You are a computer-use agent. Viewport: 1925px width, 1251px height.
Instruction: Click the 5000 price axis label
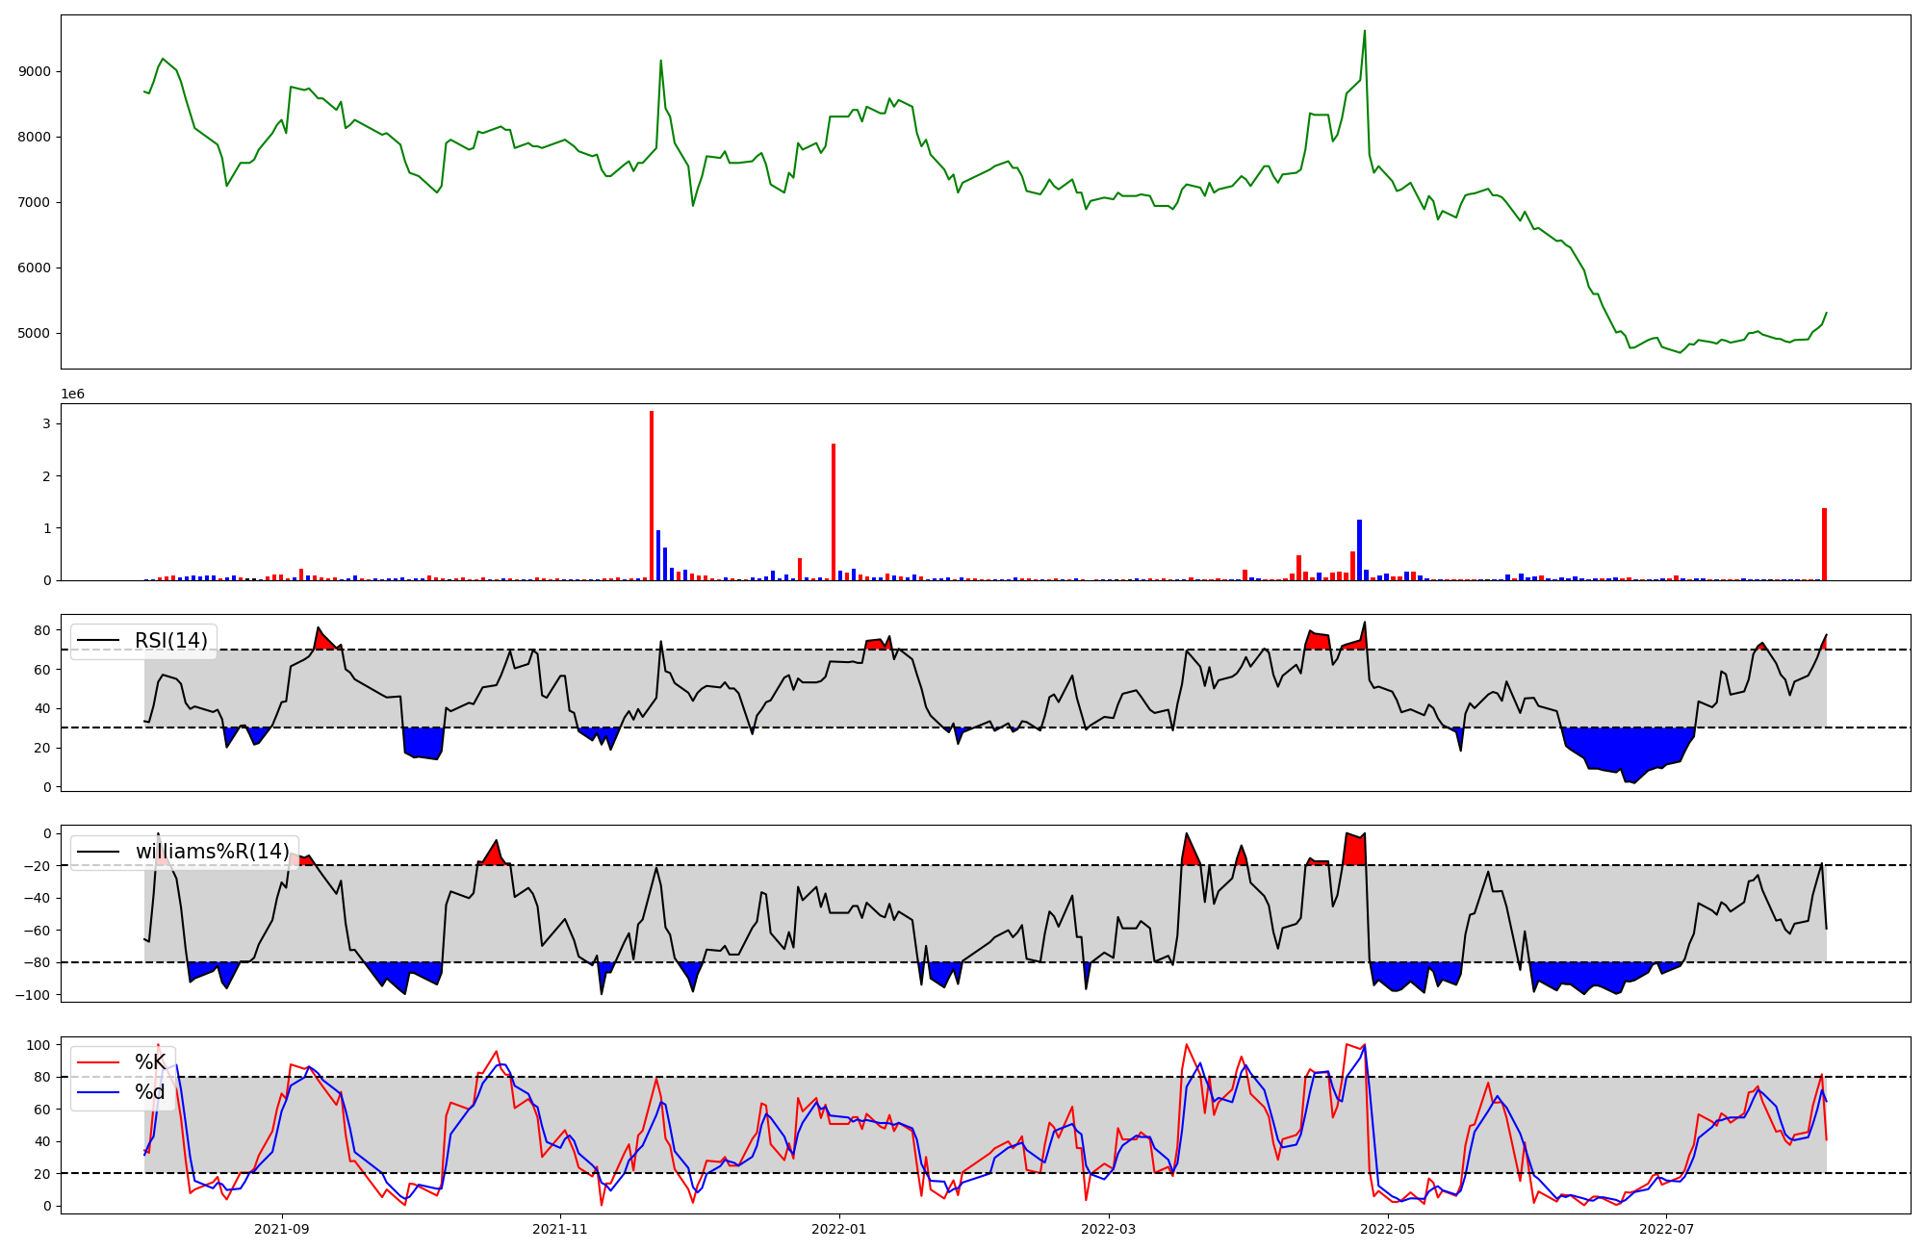click(34, 334)
